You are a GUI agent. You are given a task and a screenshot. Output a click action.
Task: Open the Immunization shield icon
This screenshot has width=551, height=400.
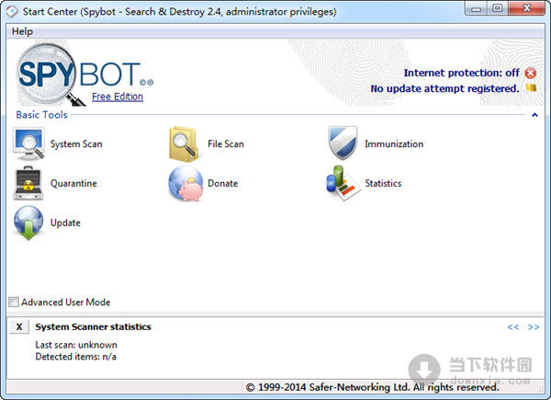pyautogui.click(x=343, y=144)
